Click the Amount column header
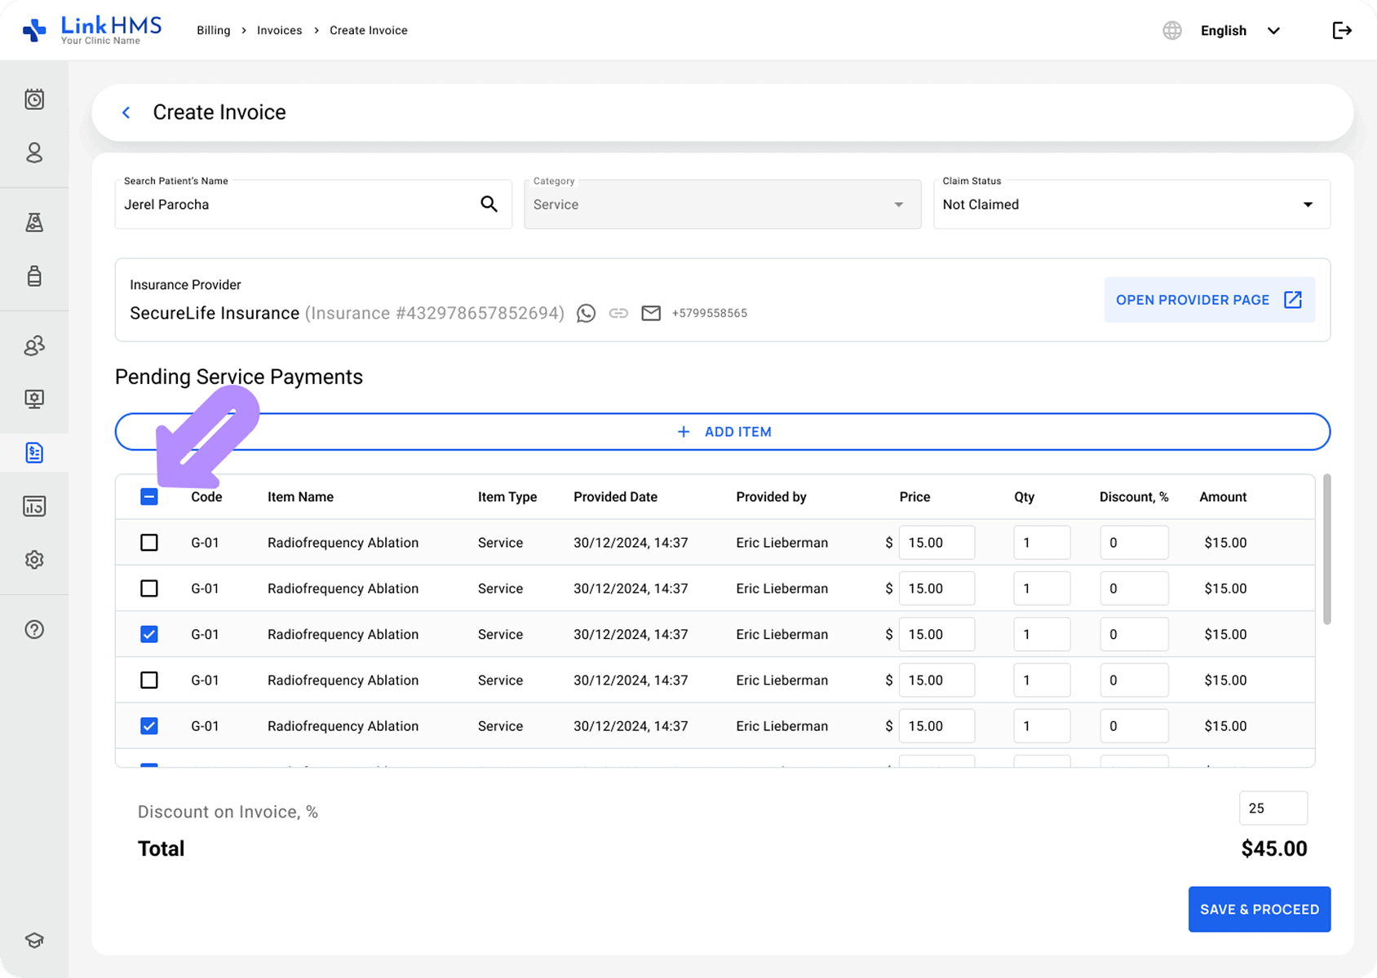The width and height of the screenshot is (1377, 978). [x=1223, y=496]
